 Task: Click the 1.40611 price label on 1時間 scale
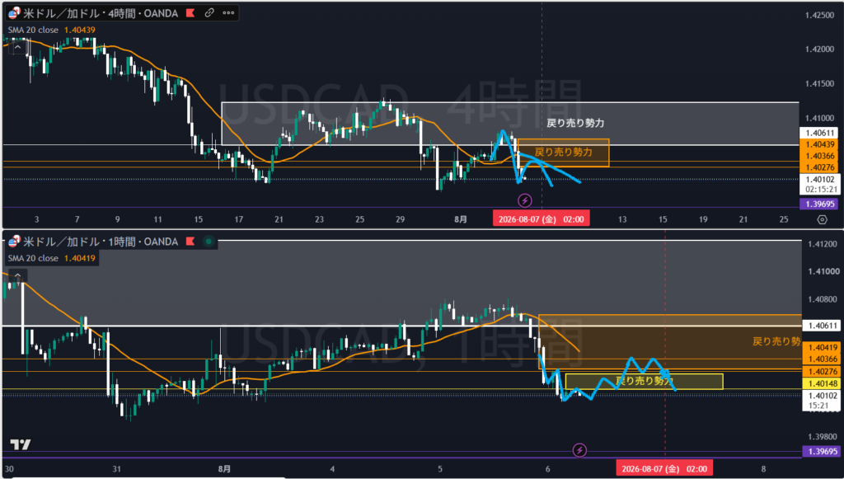tap(820, 326)
